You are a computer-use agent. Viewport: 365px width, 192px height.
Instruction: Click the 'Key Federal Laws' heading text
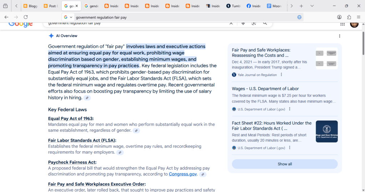67,110
